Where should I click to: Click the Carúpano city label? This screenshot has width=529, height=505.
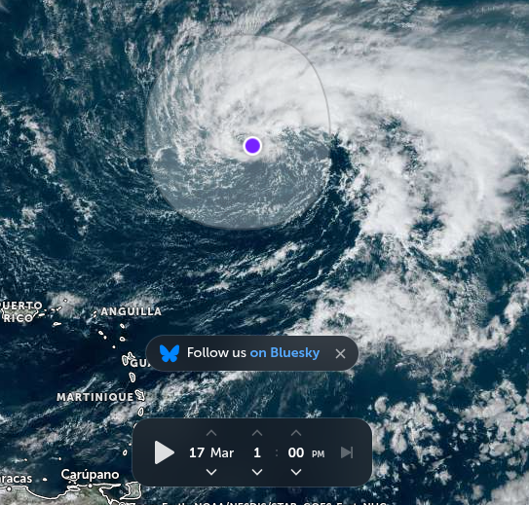click(x=90, y=475)
